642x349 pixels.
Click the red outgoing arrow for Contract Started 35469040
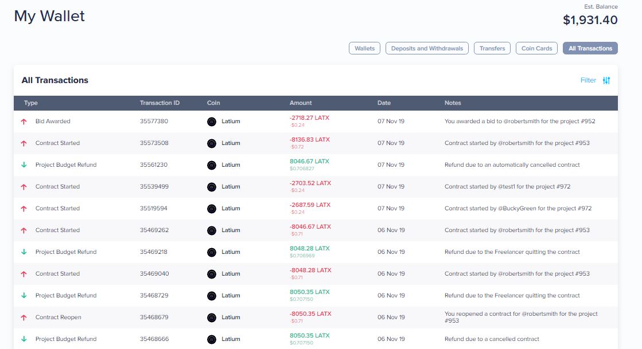tap(24, 273)
